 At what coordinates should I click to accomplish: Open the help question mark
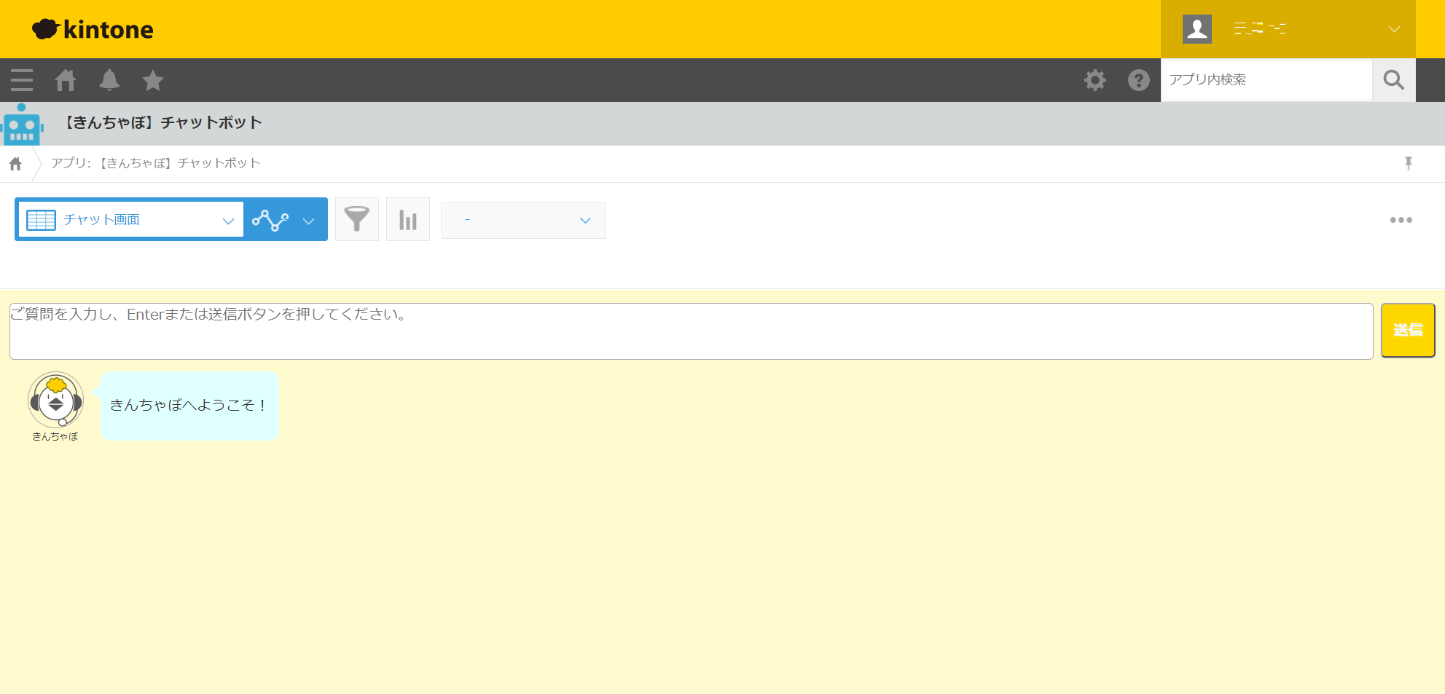tap(1138, 80)
